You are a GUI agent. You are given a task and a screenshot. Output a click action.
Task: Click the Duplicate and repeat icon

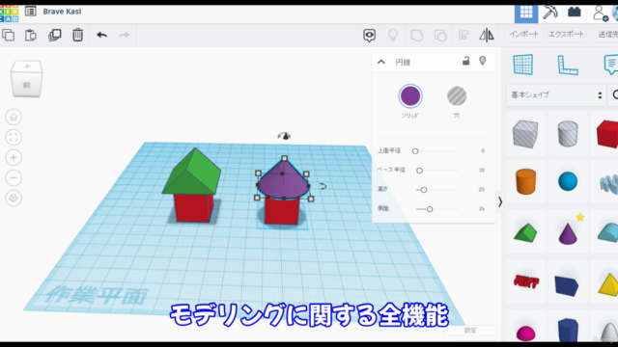point(54,35)
